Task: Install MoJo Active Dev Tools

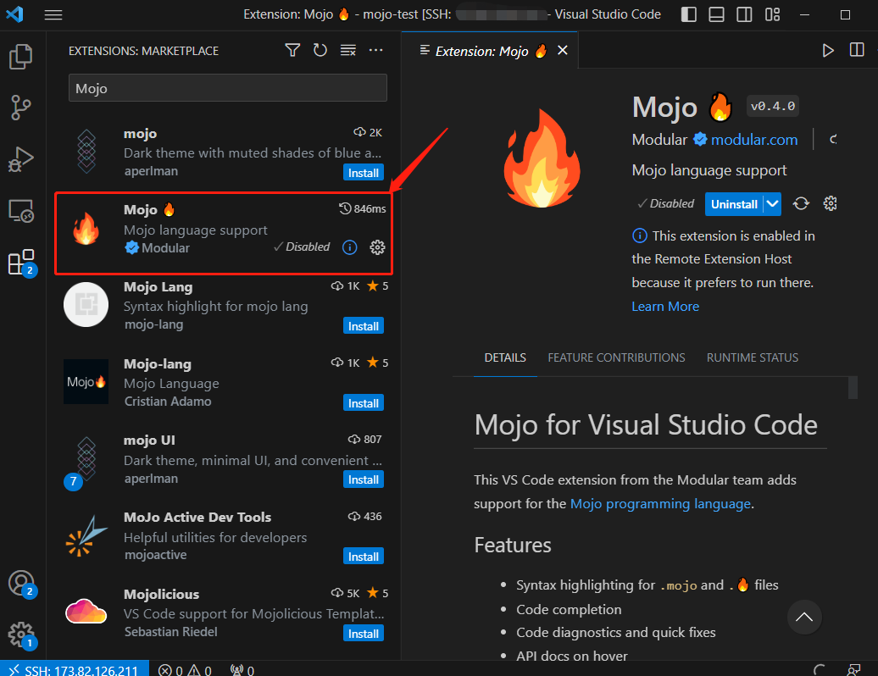Action: (x=363, y=557)
